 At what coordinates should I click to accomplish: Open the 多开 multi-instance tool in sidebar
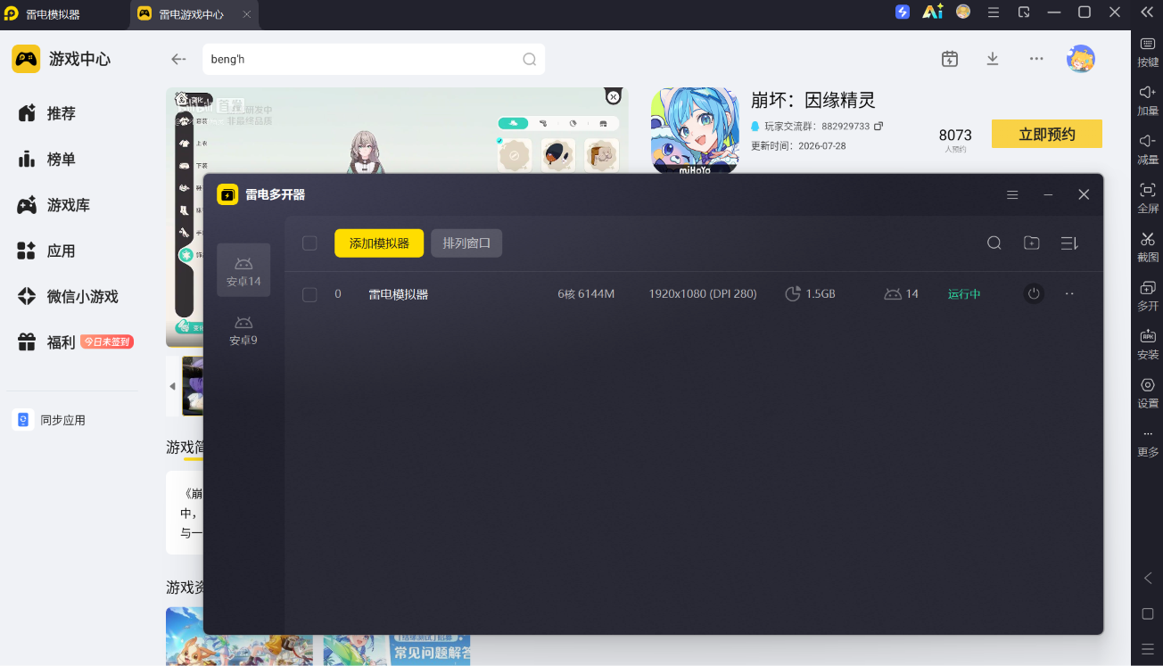click(x=1148, y=296)
